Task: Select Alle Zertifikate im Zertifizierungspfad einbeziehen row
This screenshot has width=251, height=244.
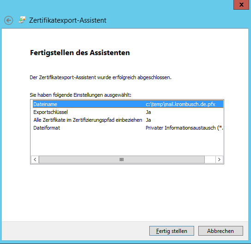Action: coord(128,120)
